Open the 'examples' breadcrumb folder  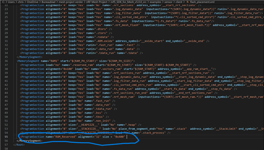(155, 2)
